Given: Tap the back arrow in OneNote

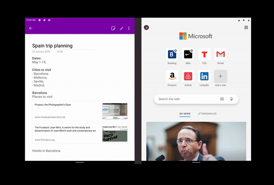Looking at the screenshot, I should pyautogui.click(x=31, y=28).
